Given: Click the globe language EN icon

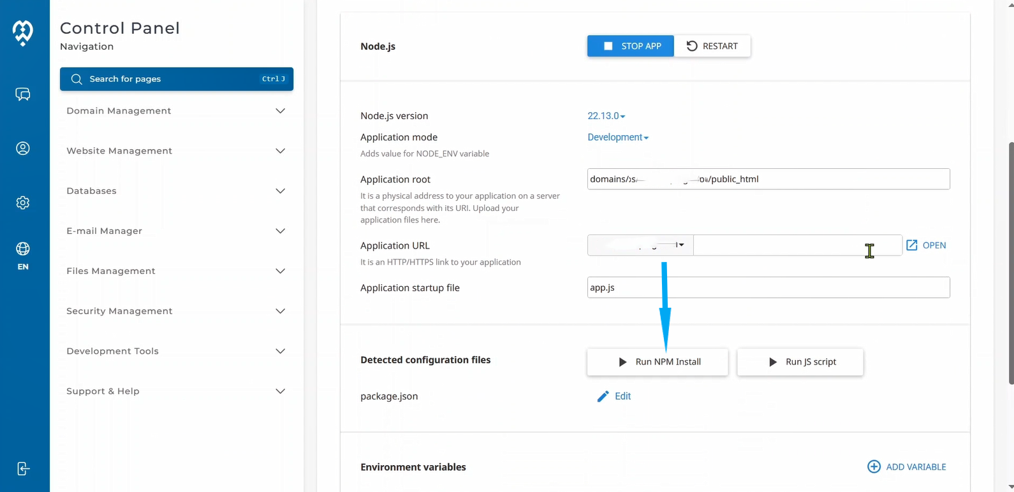Looking at the screenshot, I should coord(23,255).
